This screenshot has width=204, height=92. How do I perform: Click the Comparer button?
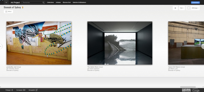(21, 90)
